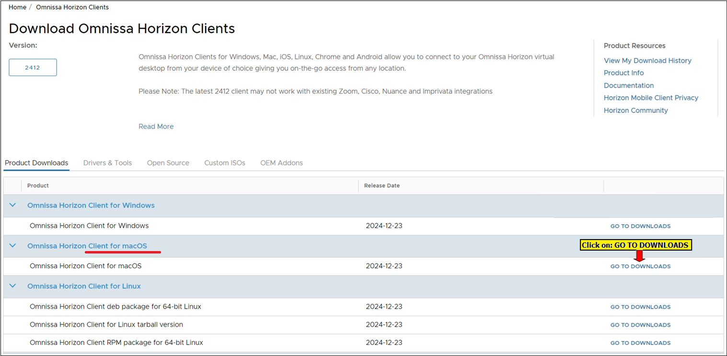The width and height of the screenshot is (727, 356).
Task: Collapse the Omnissa Horizon Client for Windows section
Action: (x=13, y=205)
